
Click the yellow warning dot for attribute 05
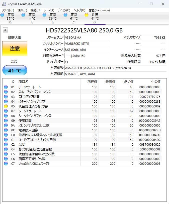[x=6, y=106]
